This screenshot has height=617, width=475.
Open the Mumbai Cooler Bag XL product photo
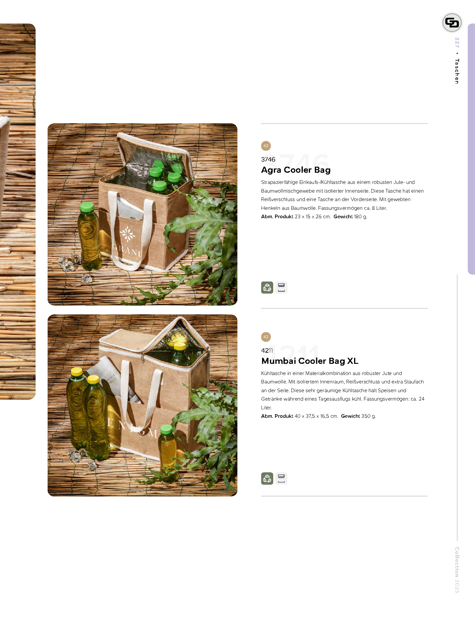(142, 405)
